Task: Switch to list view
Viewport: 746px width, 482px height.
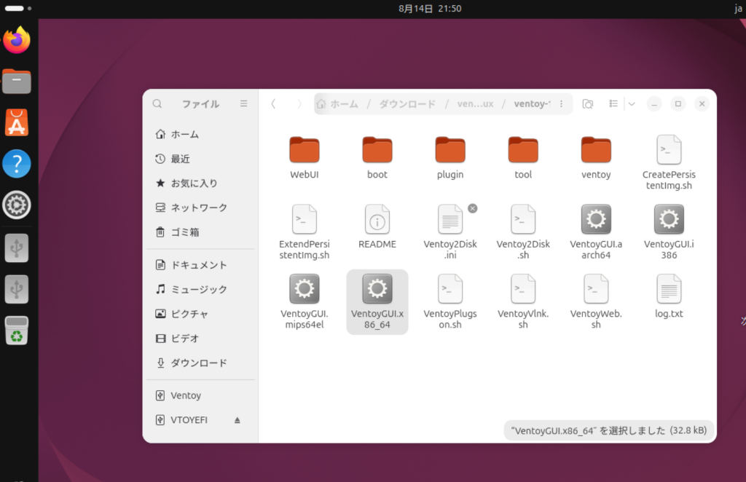Action: tap(613, 103)
